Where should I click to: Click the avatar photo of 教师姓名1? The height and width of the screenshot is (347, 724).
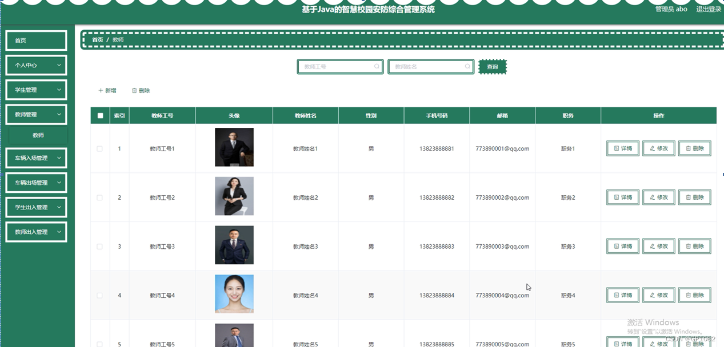point(234,147)
